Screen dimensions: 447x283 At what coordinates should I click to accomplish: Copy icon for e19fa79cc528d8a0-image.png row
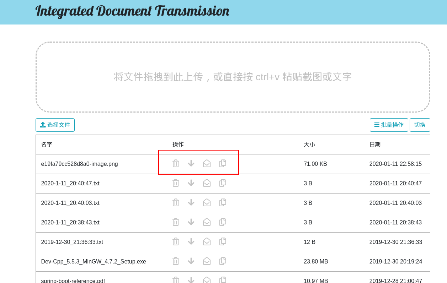(223, 164)
